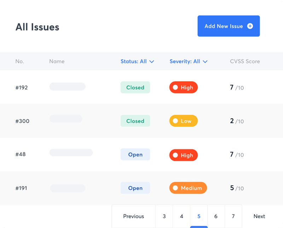
Task: Jump to page 6
Action: (x=216, y=216)
